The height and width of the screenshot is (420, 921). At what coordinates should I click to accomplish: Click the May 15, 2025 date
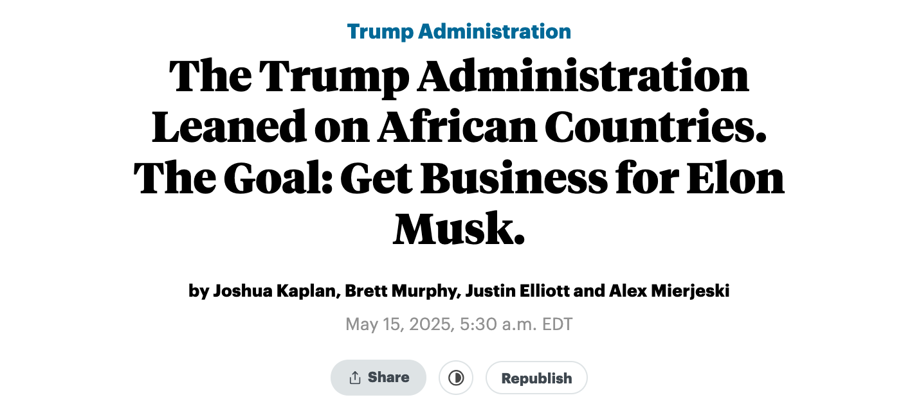coord(399,324)
